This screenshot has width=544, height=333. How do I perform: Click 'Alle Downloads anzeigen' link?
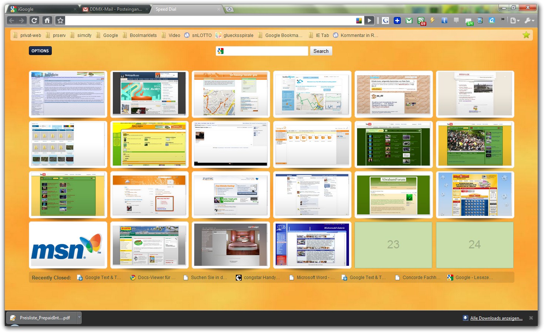[496, 318]
